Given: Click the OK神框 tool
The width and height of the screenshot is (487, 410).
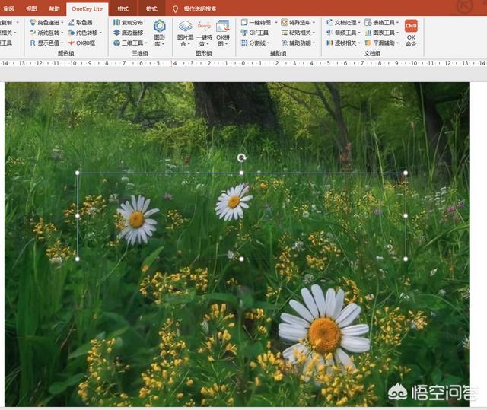Looking at the screenshot, I should tap(81, 43).
